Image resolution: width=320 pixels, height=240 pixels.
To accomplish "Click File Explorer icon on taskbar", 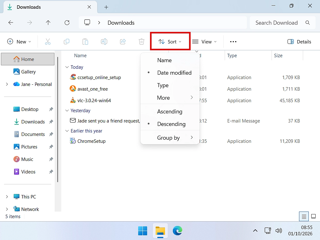I will click(160, 231).
